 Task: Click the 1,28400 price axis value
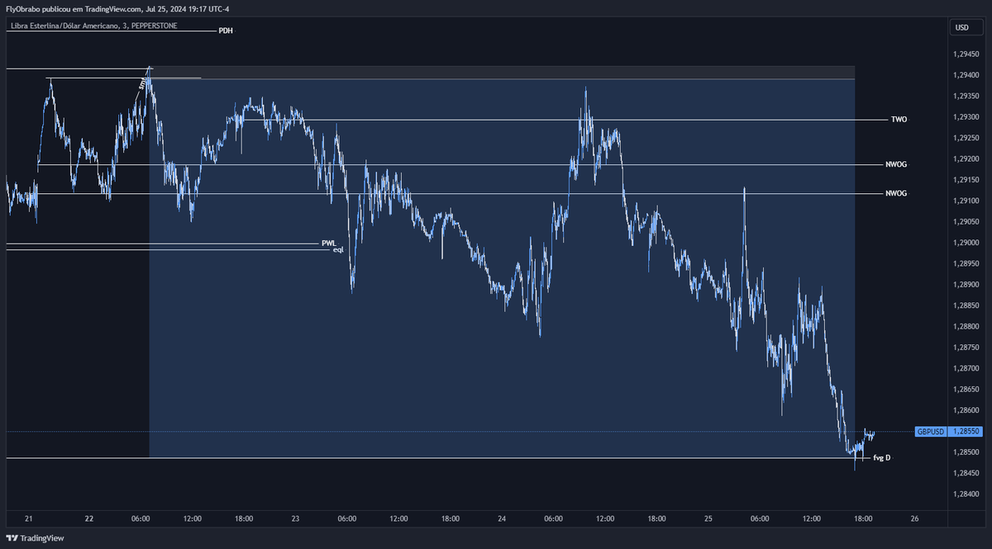click(965, 494)
